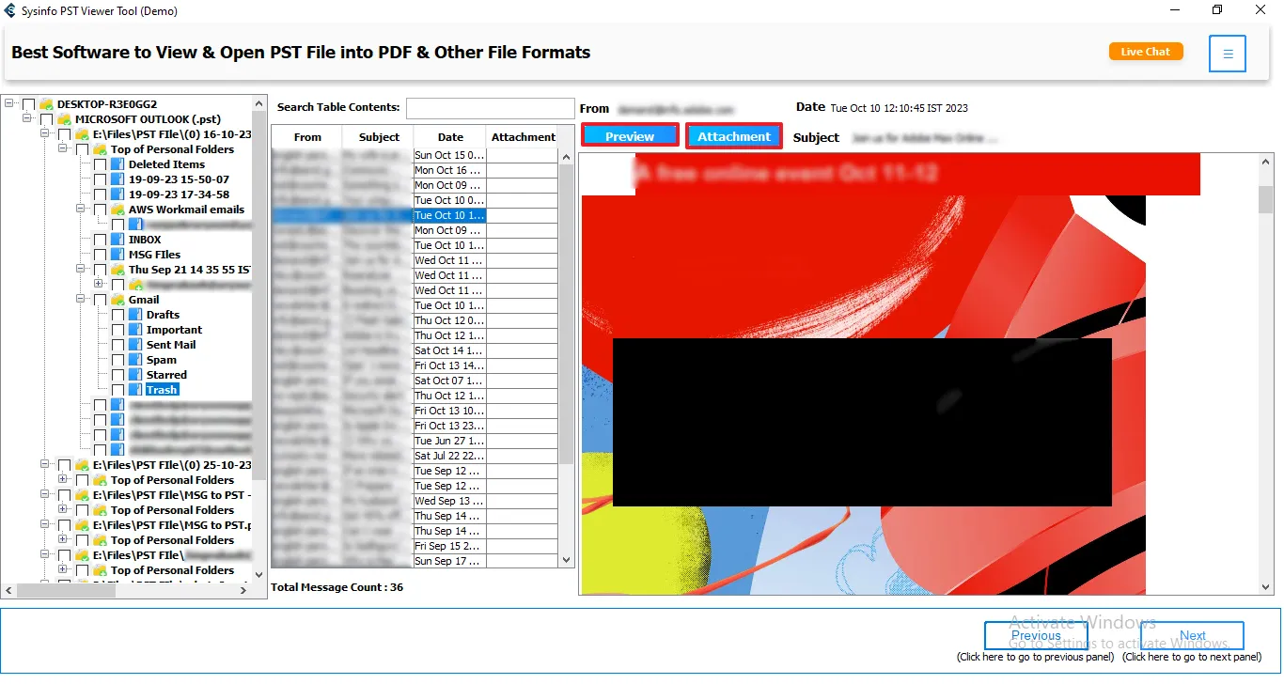This screenshot has width=1284, height=684.
Task: Click the Sent Mail folder icon
Action: pyautogui.click(x=135, y=345)
